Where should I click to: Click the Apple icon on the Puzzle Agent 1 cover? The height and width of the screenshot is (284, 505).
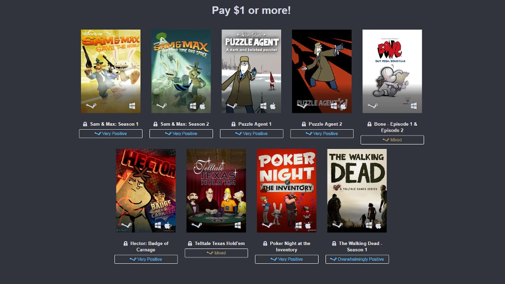click(x=273, y=106)
